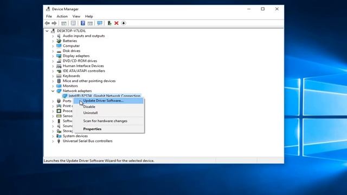
Task: Click the Network adapters category icon
Action: pyautogui.click(x=59, y=91)
